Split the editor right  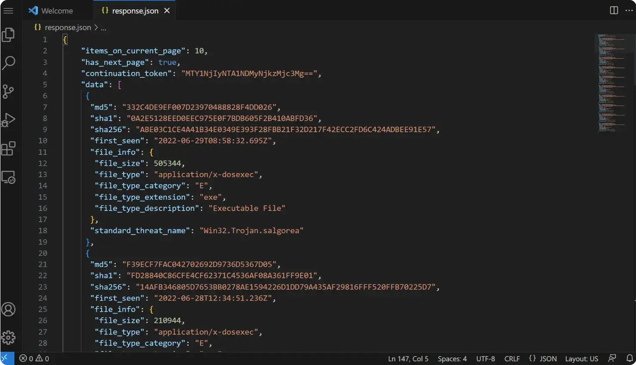(614, 10)
